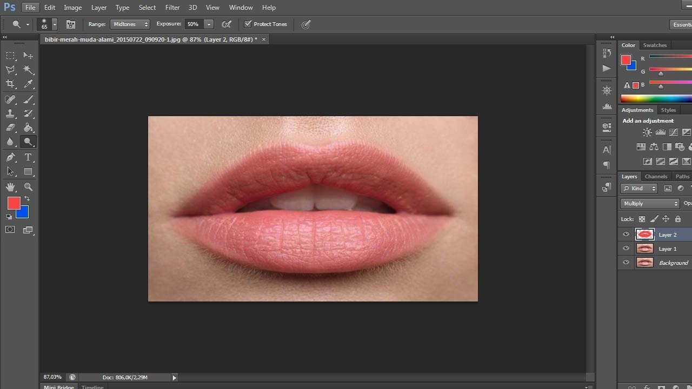Toggle Quick Mask mode
The width and height of the screenshot is (692, 389).
pos(10,230)
